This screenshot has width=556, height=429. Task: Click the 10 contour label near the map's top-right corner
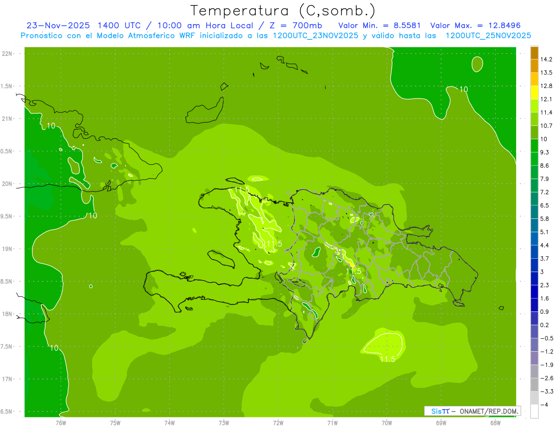pos(463,89)
